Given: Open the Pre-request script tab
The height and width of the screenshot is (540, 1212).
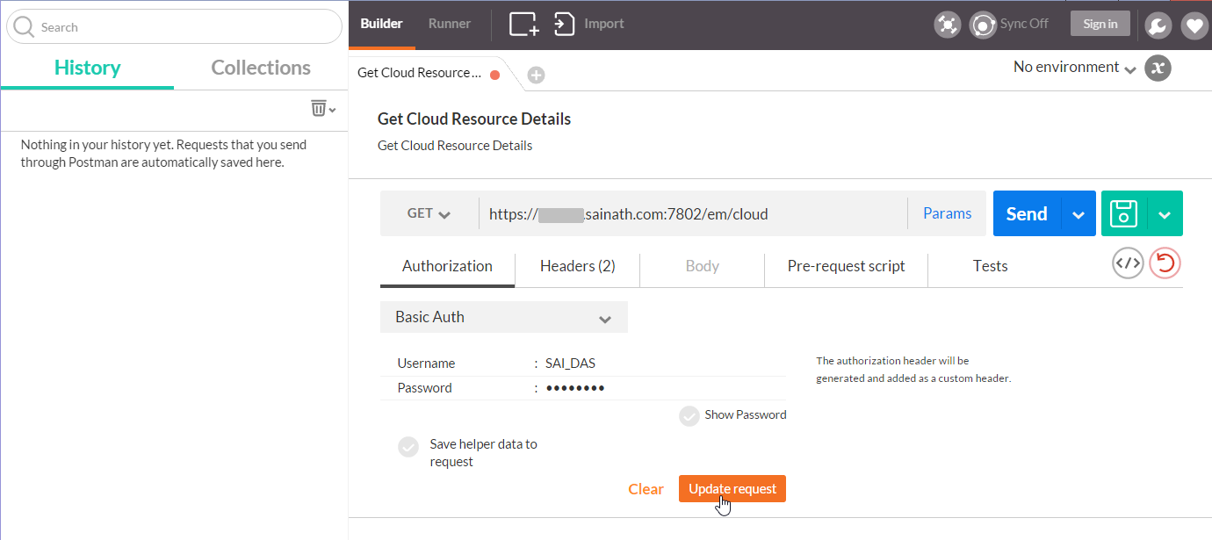Looking at the screenshot, I should [x=846, y=266].
